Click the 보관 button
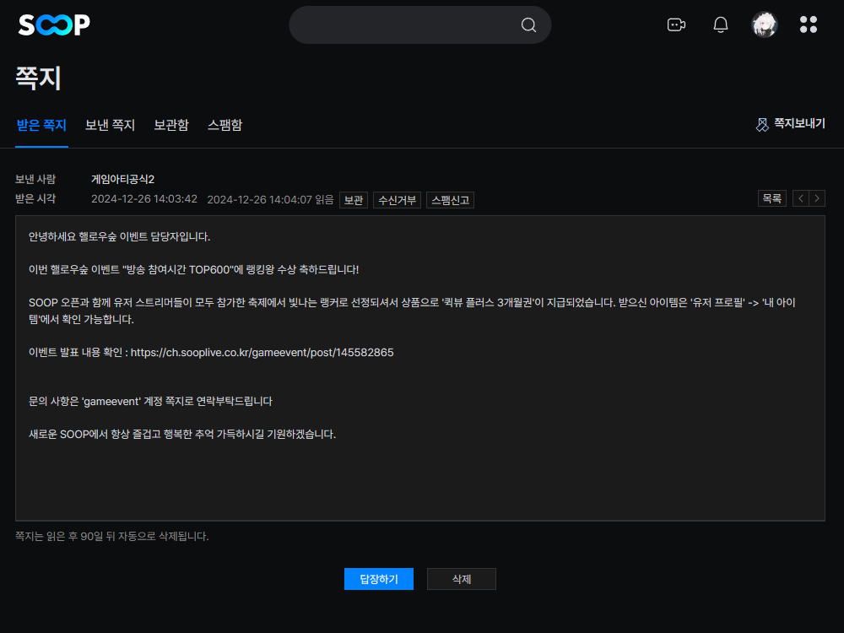844x633 pixels. point(354,200)
